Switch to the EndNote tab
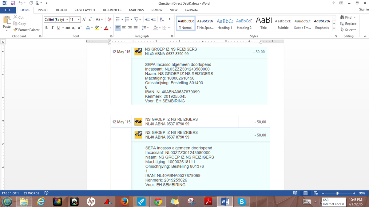Screen dimensions: 369x207 (x=192, y=10)
